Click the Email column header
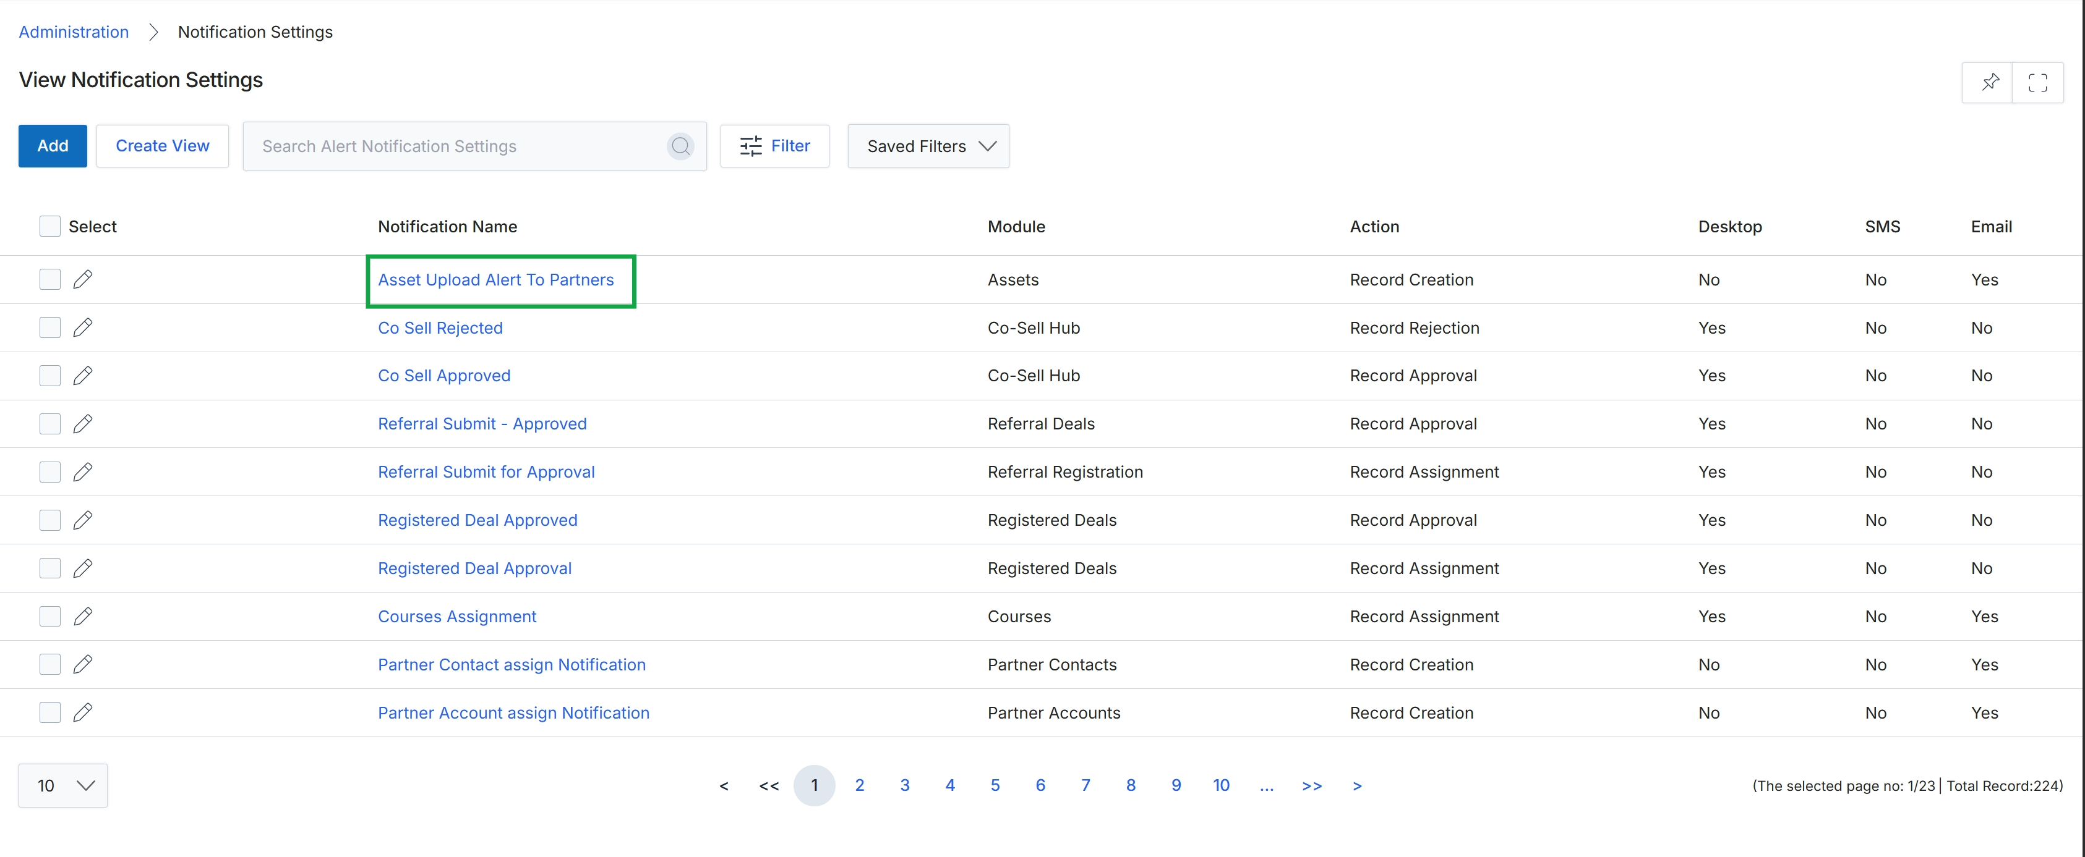2085x857 pixels. (1991, 226)
